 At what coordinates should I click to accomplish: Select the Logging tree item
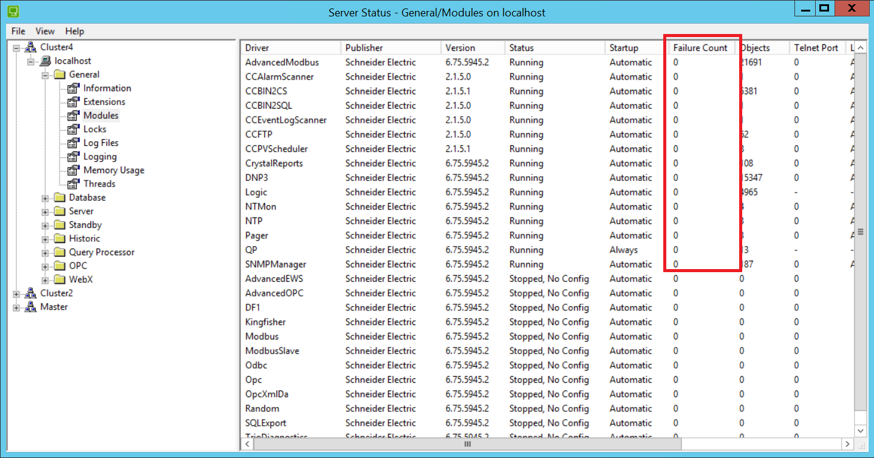[x=100, y=157]
